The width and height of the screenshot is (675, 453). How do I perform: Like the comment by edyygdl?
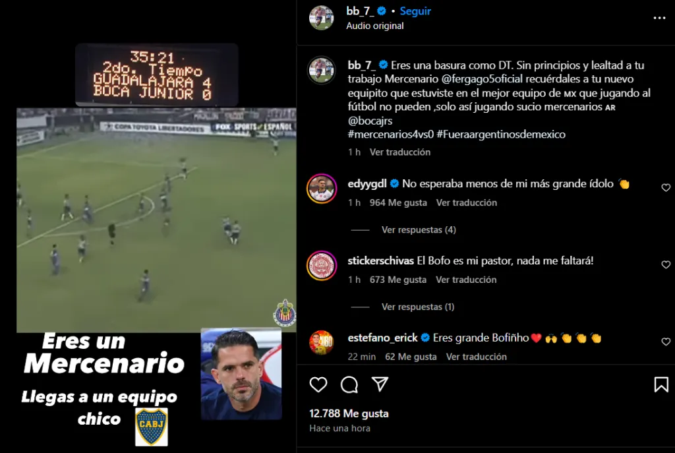tap(666, 187)
